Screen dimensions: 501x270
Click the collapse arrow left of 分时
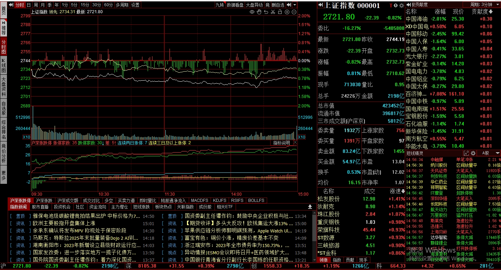point(11,5)
